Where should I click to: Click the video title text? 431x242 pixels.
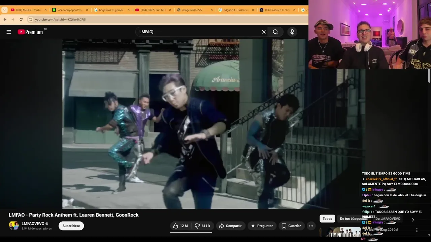pos(74,215)
